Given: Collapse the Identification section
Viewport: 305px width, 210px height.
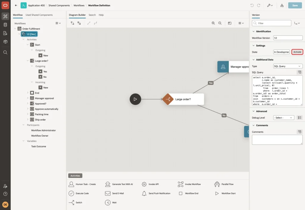Looking at the screenshot, I should (253, 31).
